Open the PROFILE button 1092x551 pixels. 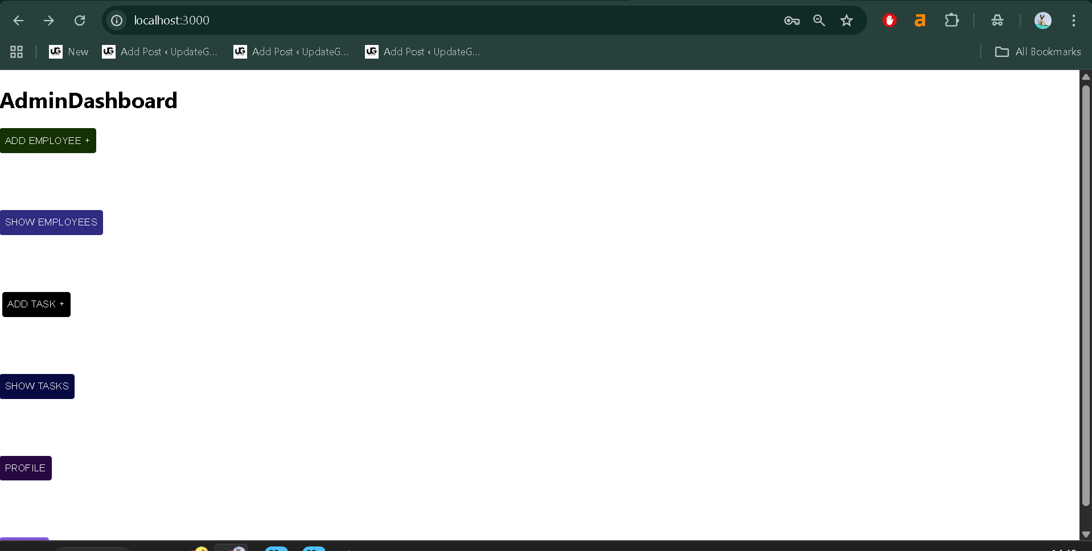click(x=26, y=468)
